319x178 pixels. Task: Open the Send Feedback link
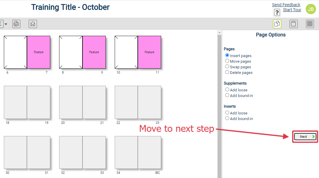pos(286,5)
